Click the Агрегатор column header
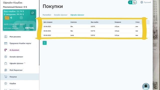 coord(73,22)
